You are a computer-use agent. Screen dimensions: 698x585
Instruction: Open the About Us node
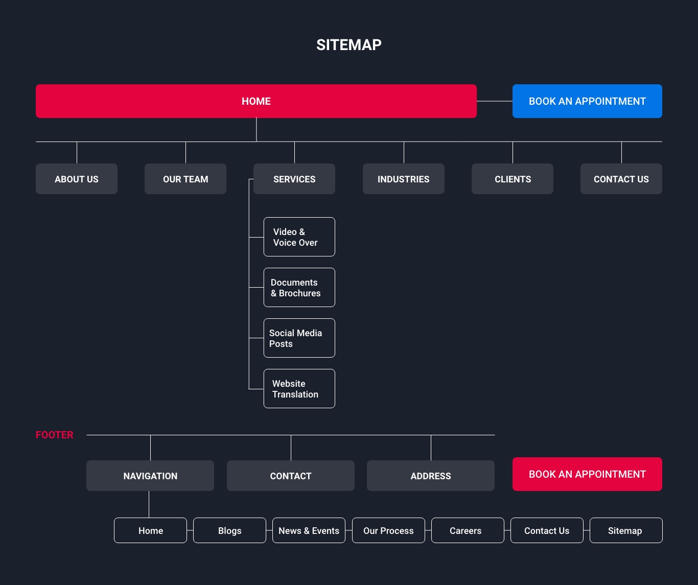tap(77, 179)
